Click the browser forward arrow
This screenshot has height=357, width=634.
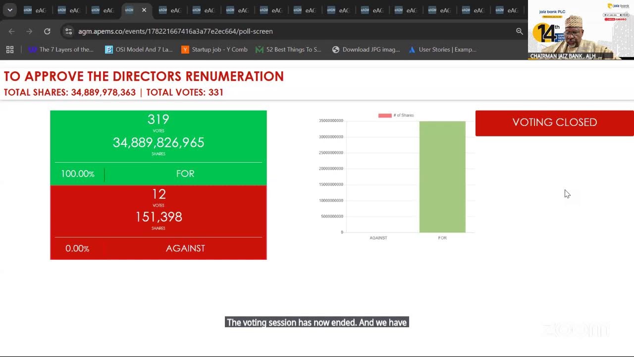point(29,31)
